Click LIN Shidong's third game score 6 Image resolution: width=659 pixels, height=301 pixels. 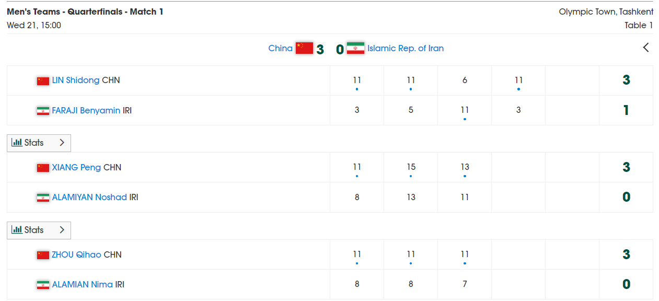(465, 80)
